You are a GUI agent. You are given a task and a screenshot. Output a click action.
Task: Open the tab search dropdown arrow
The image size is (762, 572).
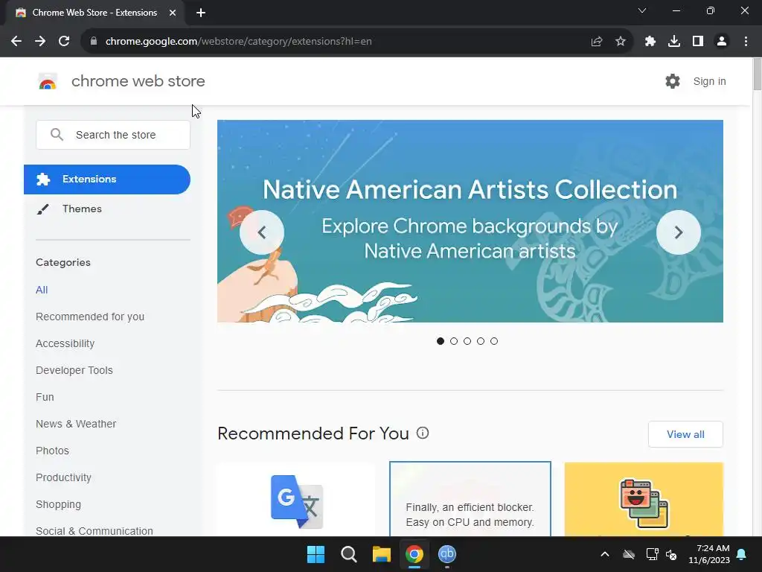[642, 10]
